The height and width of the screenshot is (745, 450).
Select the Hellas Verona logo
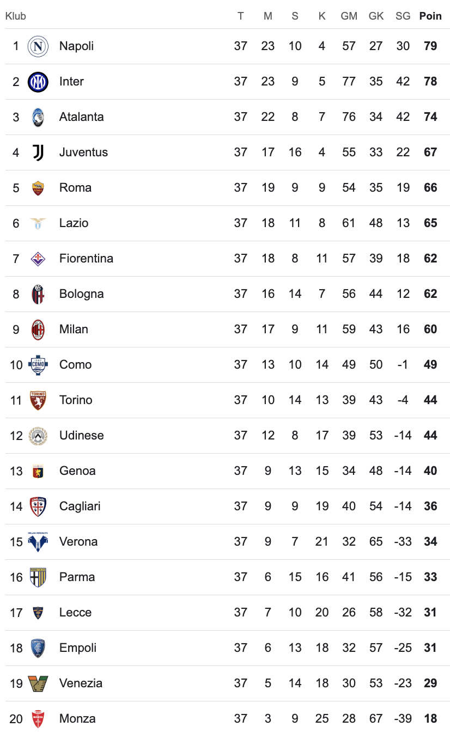[x=38, y=542]
